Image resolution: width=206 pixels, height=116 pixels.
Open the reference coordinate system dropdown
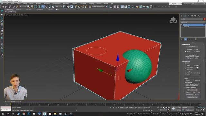point(59,6)
